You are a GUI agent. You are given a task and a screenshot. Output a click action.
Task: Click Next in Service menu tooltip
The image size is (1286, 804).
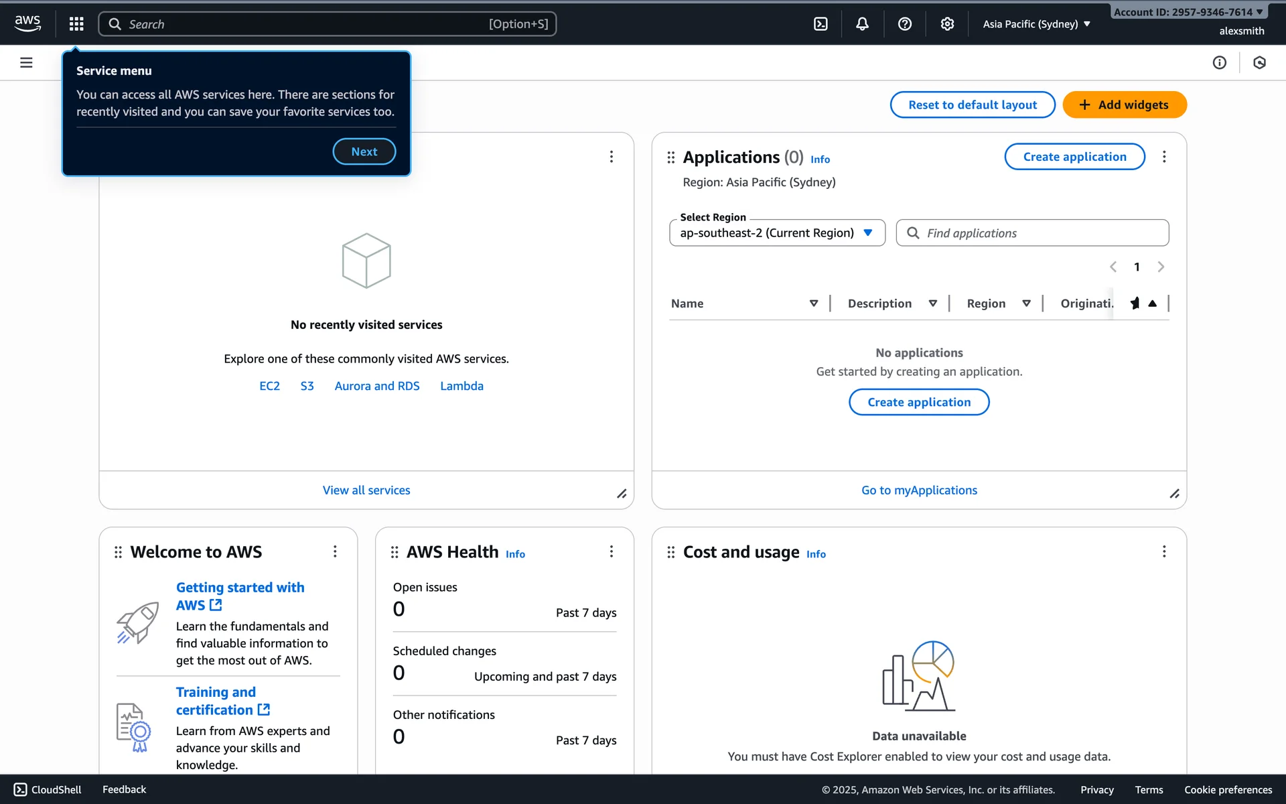(364, 151)
